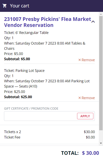103x159 pixels.
Task: Focus the gift certificate promotion code field
Action: pyautogui.click(x=40, y=116)
